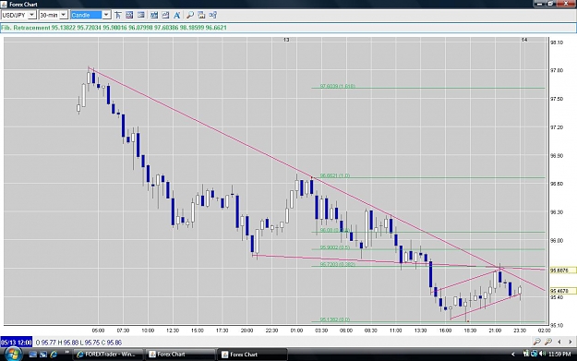Click the 05/13 12:00 date cell in status bar
Viewport: 577px width, 361px height.
pyautogui.click(x=17, y=343)
